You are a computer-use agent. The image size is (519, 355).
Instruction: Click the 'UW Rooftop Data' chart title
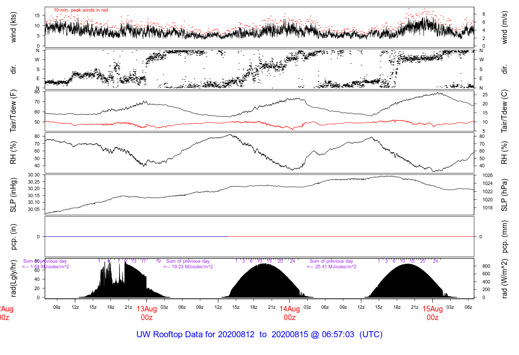[x=259, y=335]
